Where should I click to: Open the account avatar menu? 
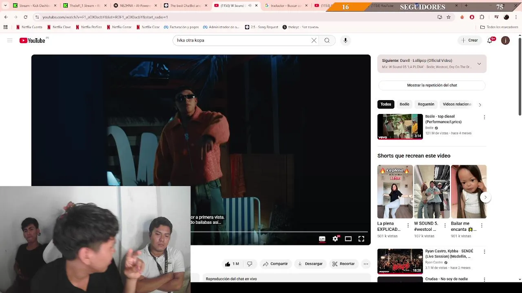(505, 40)
